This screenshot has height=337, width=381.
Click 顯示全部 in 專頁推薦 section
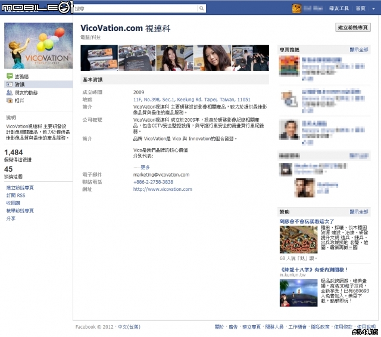pos(359,50)
